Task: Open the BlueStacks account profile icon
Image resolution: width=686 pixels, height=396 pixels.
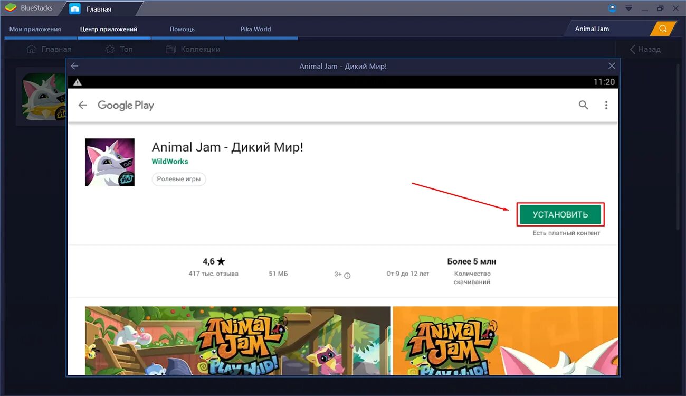Action: coord(613,8)
